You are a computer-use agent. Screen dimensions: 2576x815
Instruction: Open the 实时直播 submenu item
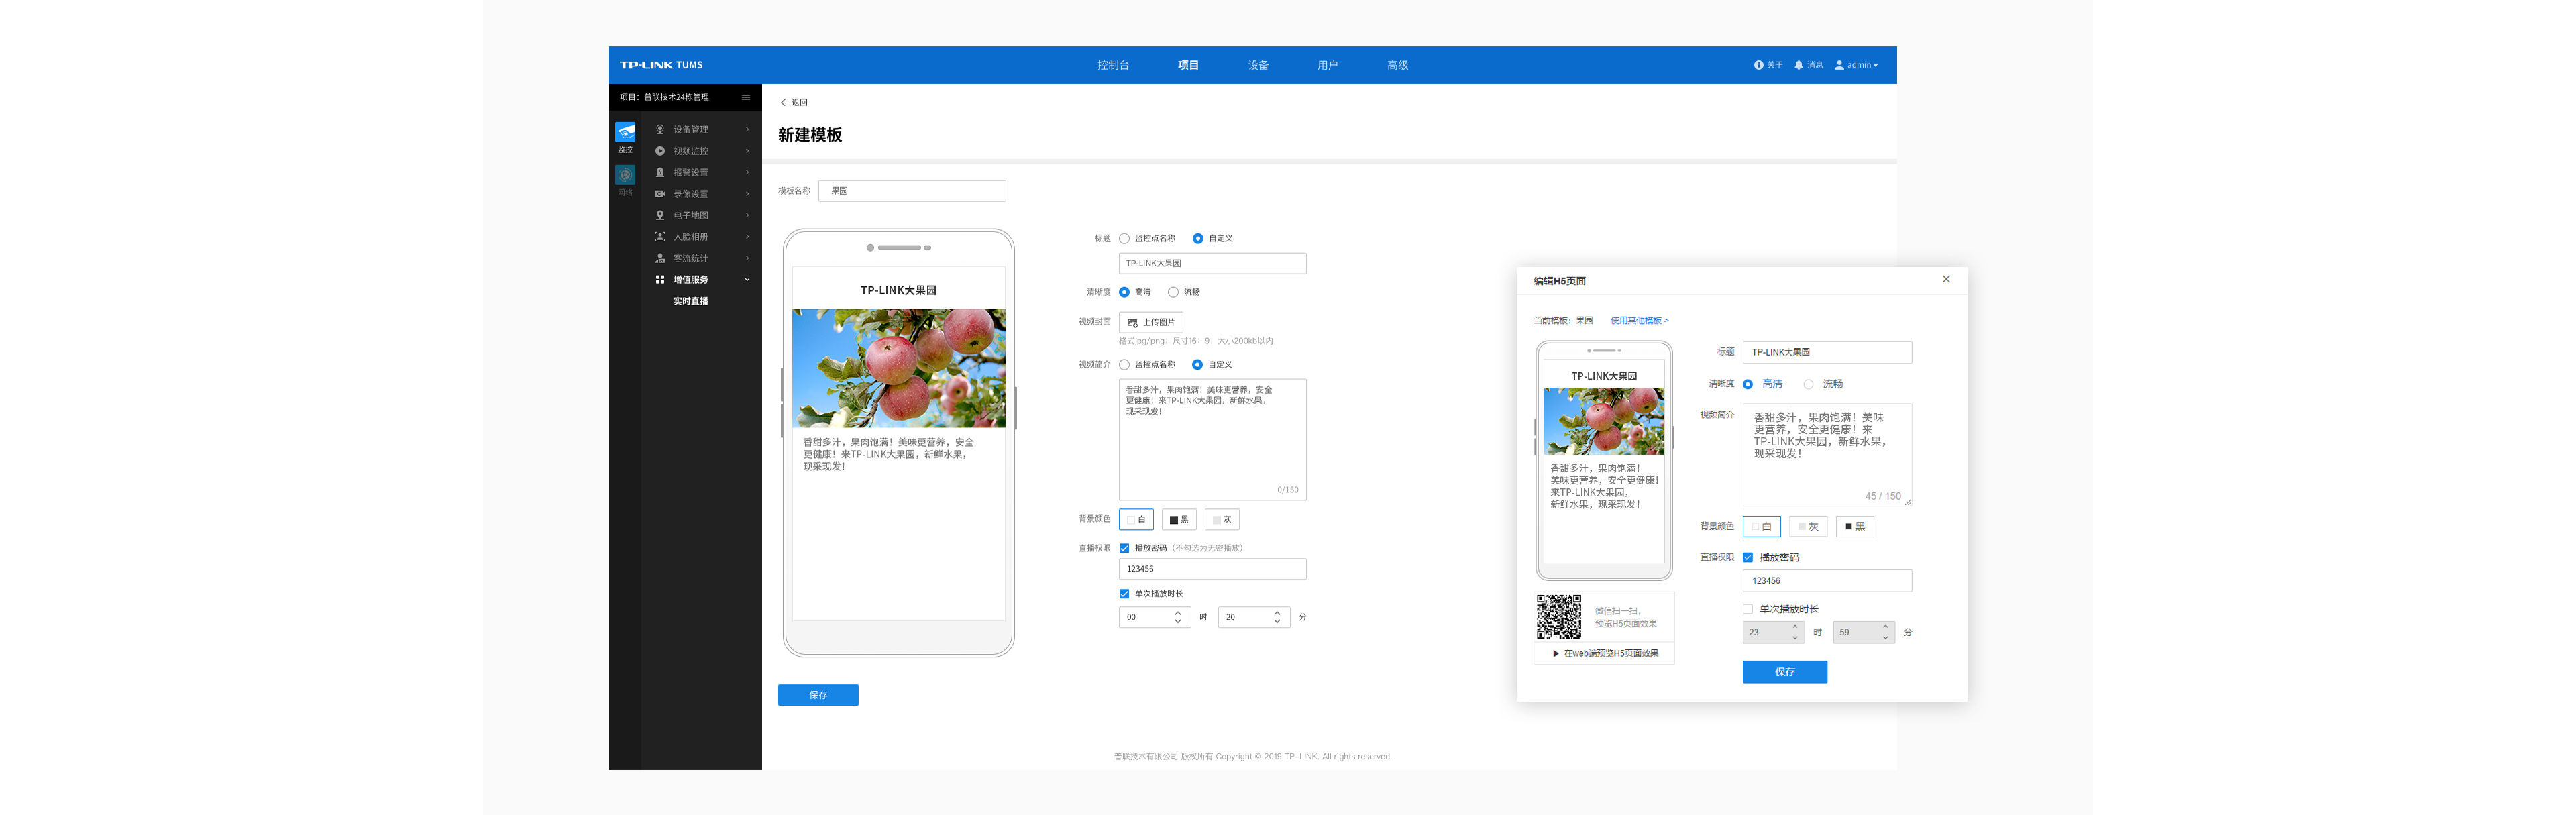pyautogui.click(x=690, y=301)
